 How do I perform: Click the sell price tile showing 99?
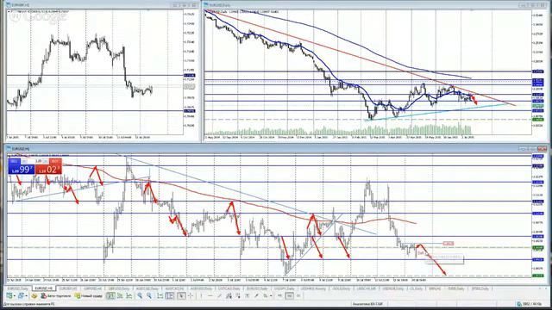22,169
